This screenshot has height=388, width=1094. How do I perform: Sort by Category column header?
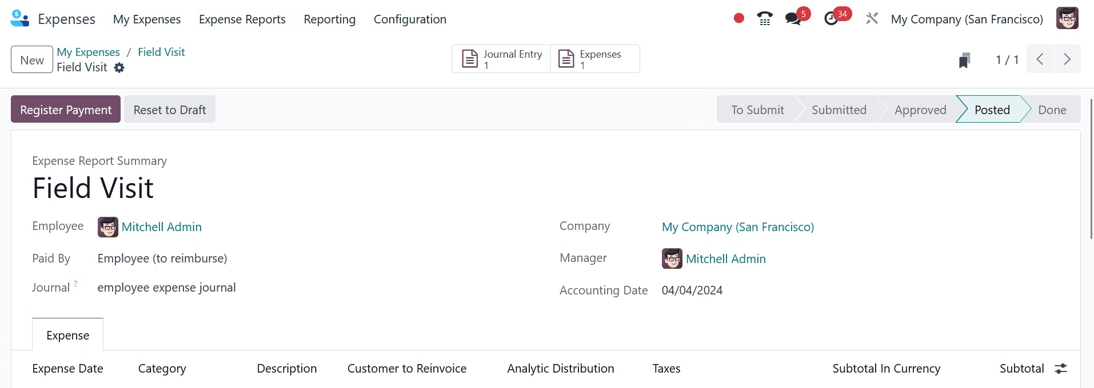coord(162,369)
